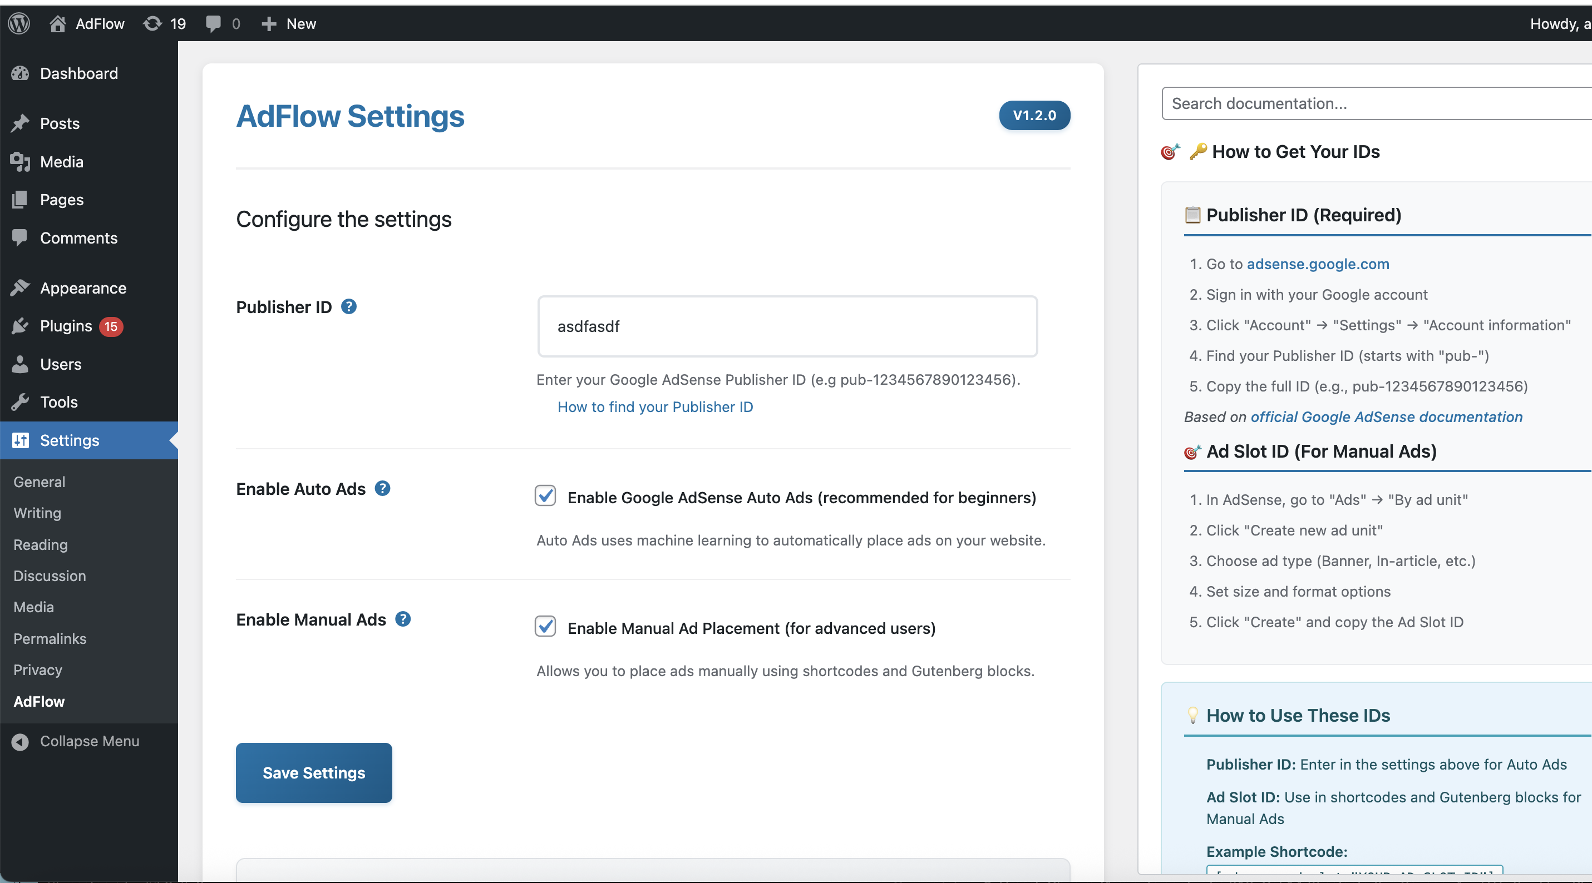Image resolution: width=1592 pixels, height=883 pixels.
Task: Open the Enable Manual Ads help icon
Action: click(403, 619)
